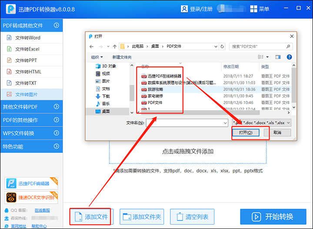The width and height of the screenshot is (313, 229).
Task: Open the file type filter dropdown
Action: (x=262, y=123)
